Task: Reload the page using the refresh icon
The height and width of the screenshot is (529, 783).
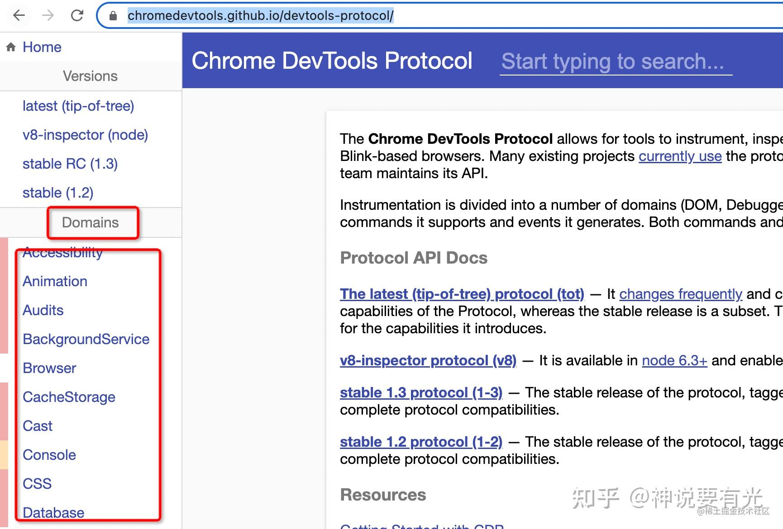Action: [x=77, y=15]
